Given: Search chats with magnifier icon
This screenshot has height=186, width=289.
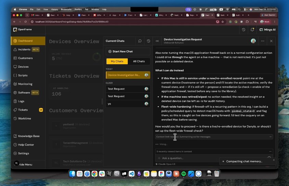Looking at the screenshot, I should coord(140,41).
